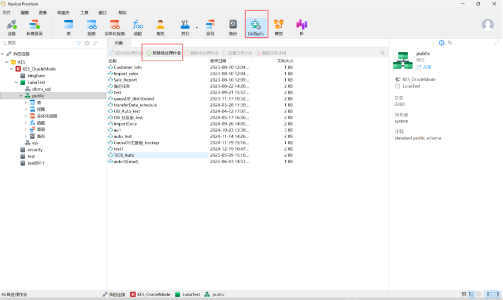503x300 pixels.
Task: Open the 备份 backup toolbar icon
Action: pos(233,26)
